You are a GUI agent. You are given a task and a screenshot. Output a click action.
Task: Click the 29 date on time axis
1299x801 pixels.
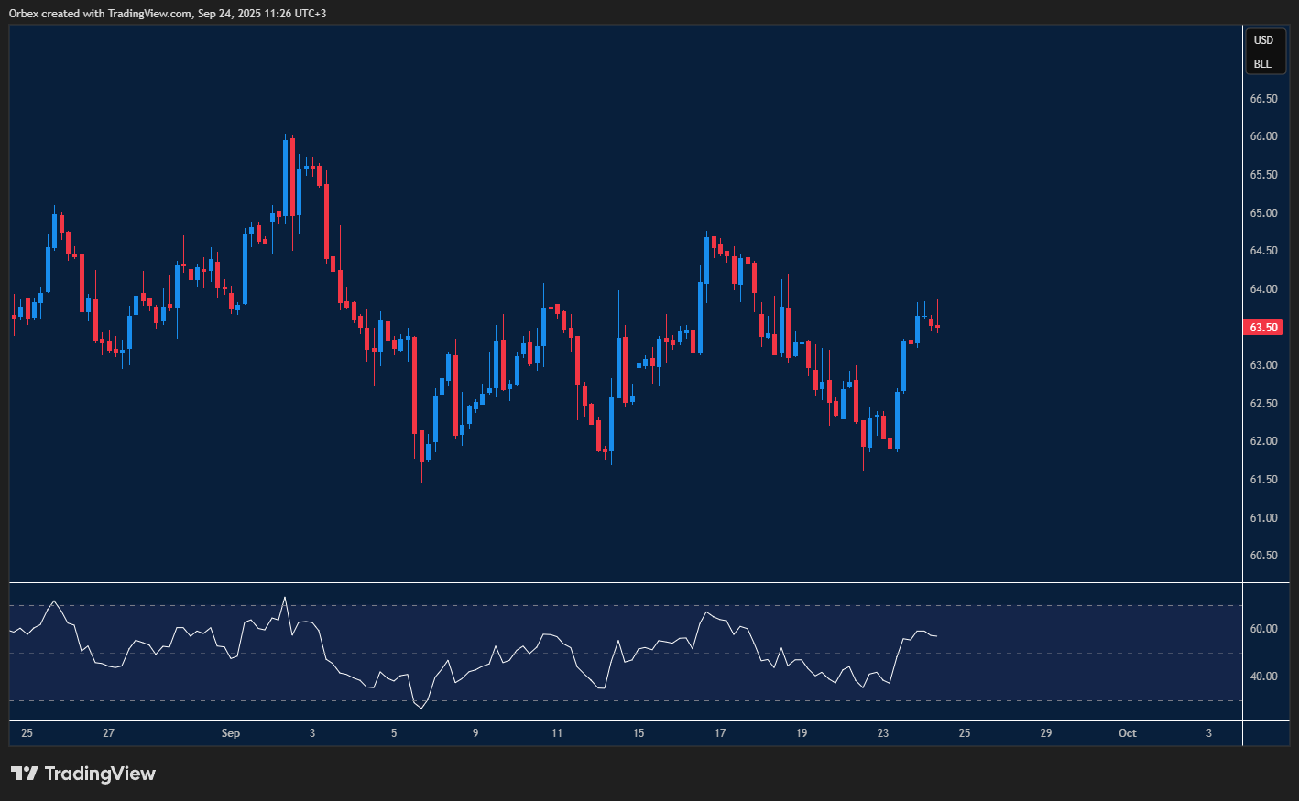click(1046, 733)
